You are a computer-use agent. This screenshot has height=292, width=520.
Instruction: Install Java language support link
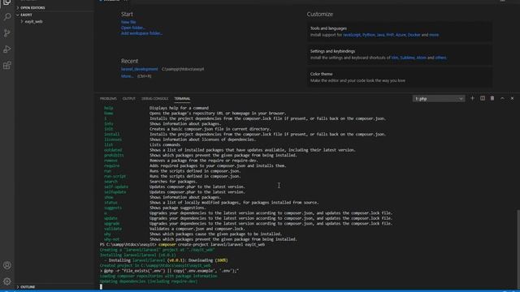pyautogui.click(x=380, y=35)
